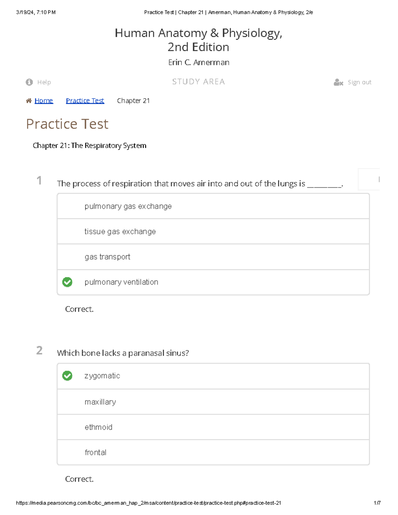Click the partially visible side panel tab
This screenshot has width=398, height=515.
pos(369,179)
